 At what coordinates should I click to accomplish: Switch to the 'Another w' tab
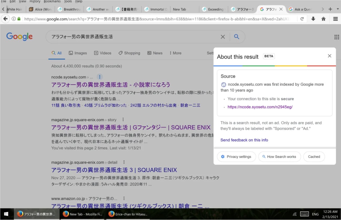pyautogui.click(x=98, y=9)
